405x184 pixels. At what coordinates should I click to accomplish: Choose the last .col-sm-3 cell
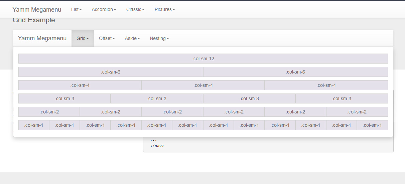tap(342, 98)
